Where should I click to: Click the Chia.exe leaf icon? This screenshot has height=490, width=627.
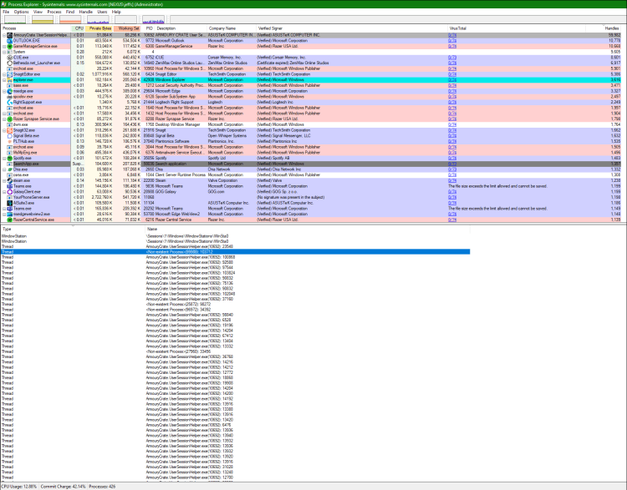click(x=9, y=169)
